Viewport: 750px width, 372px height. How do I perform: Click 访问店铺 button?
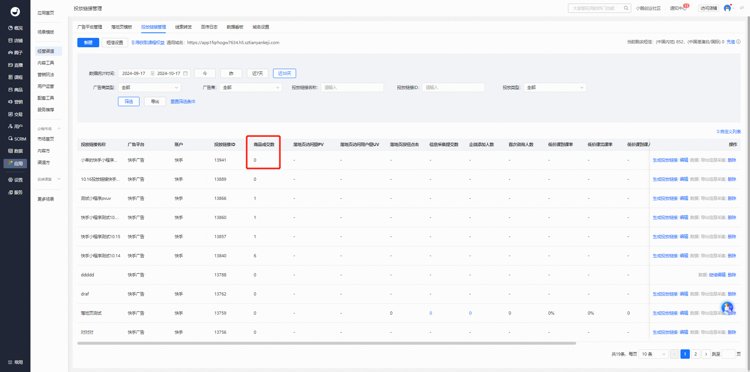click(709, 8)
